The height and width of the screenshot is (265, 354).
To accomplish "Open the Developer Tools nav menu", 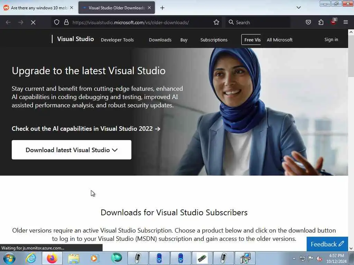I will click(x=118, y=40).
